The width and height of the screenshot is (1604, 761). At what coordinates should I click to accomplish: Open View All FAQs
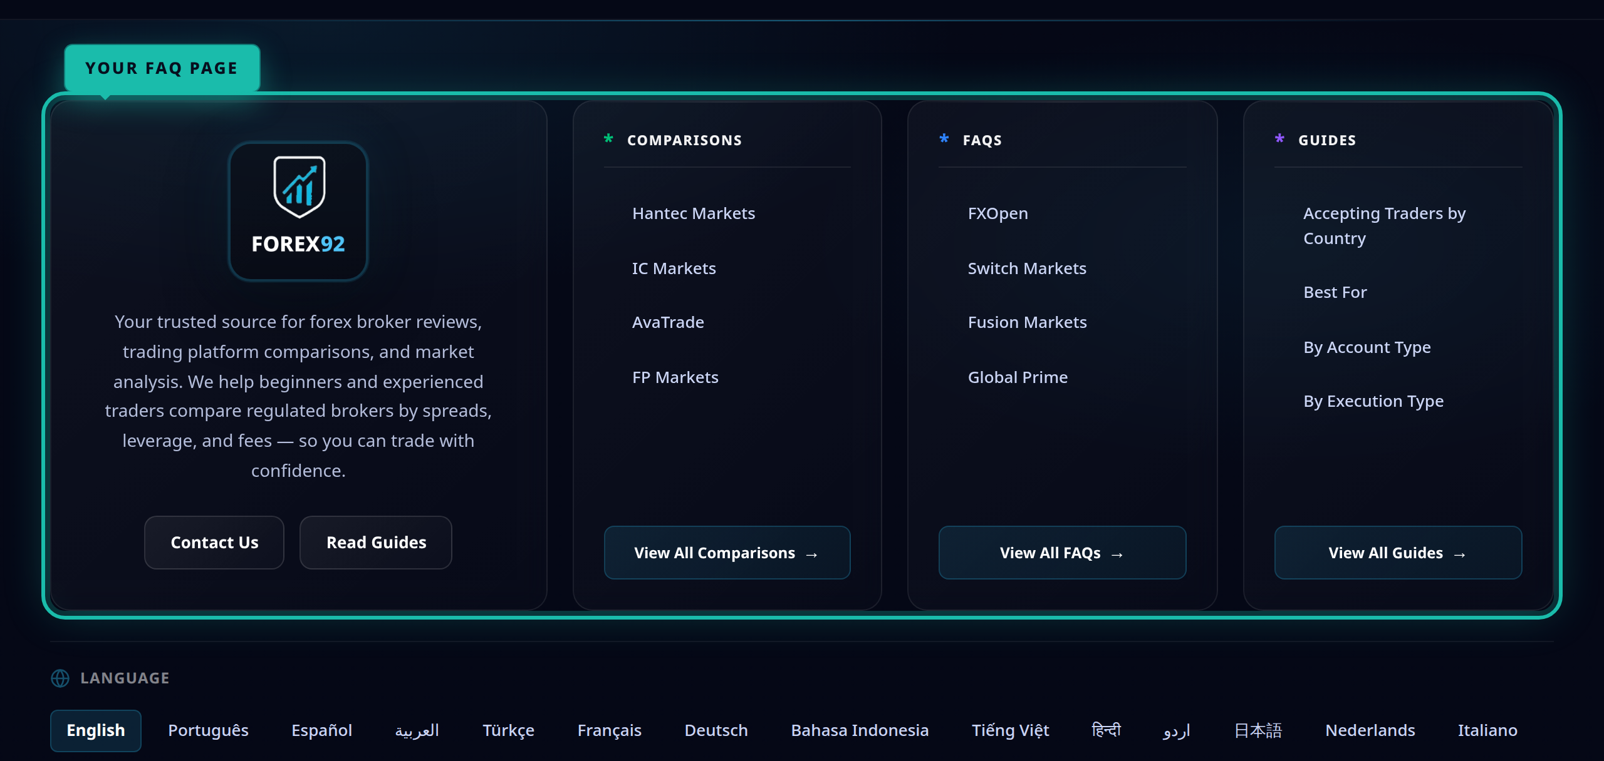click(1062, 553)
